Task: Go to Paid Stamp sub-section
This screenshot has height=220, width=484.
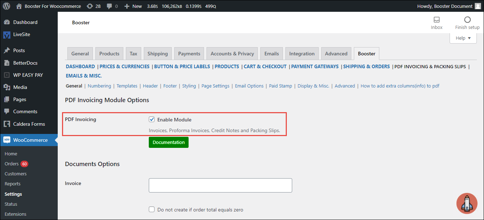Action: 281,86
